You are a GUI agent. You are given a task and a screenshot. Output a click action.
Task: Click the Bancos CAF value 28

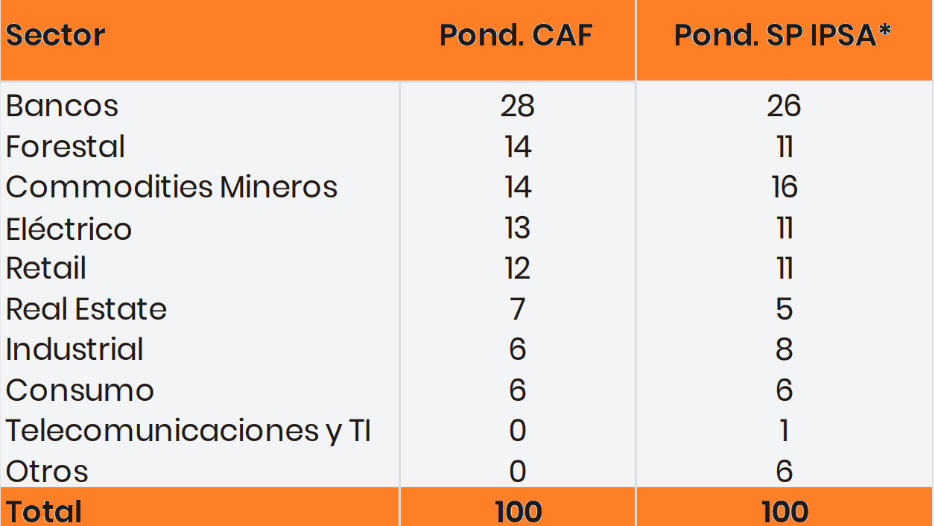click(x=518, y=107)
